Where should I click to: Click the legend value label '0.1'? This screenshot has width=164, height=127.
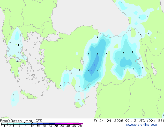[3, 126]
